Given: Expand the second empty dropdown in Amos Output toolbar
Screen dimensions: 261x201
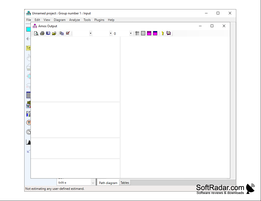Looking at the screenshot, I should pyautogui.click(x=111, y=33).
